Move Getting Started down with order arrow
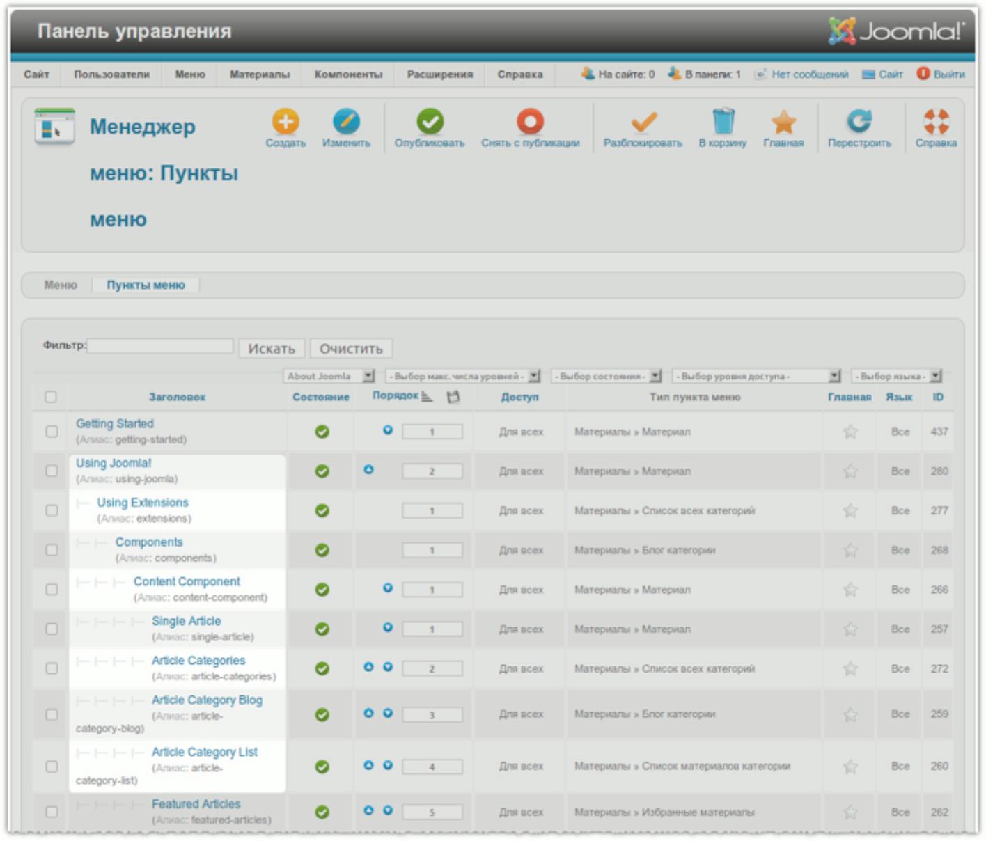This screenshot has width=986, height=841. point(388,430)
